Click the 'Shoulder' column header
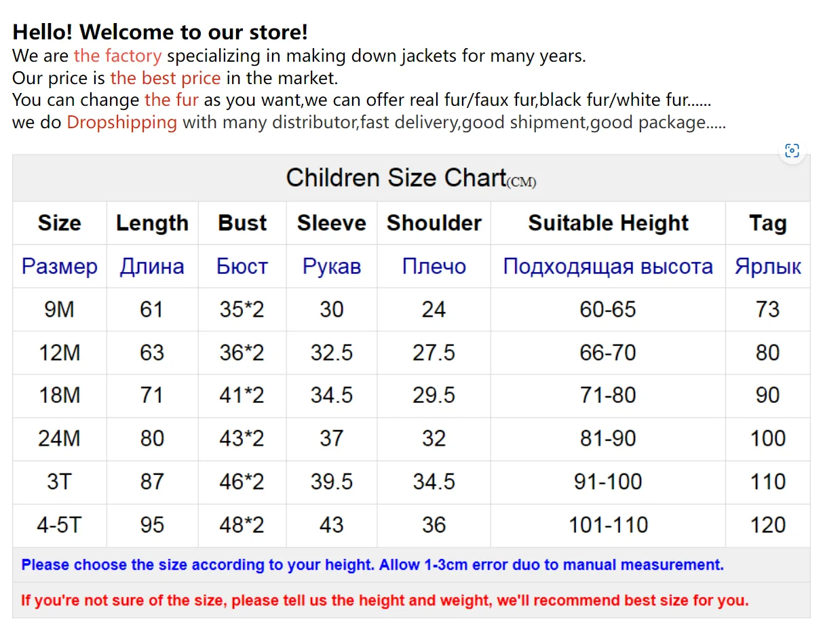 pyautogui.click(x=434, y=223)
